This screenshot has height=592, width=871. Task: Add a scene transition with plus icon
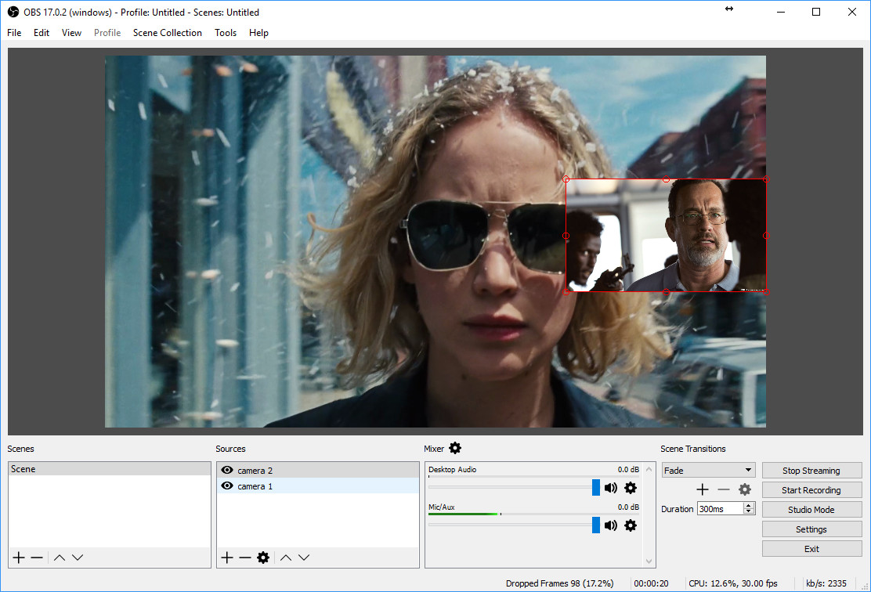[x=703, y=489]
